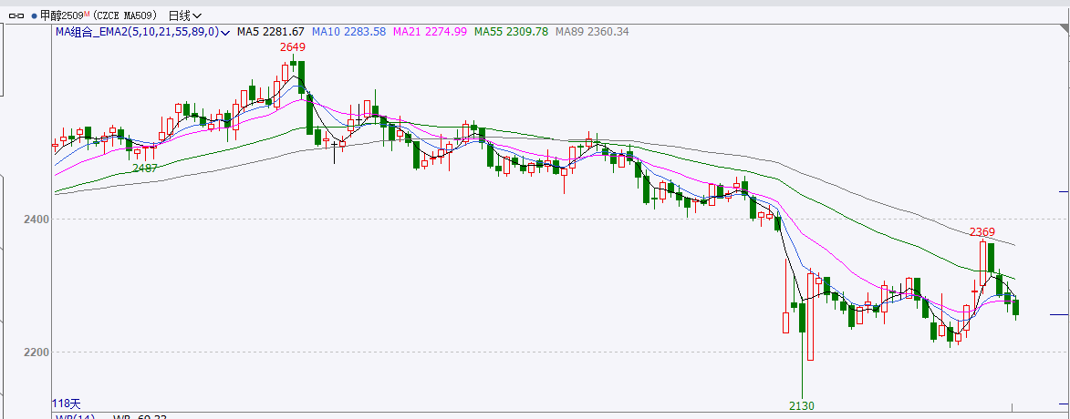This screenshot has height=419, width=1070.
Task: Select the MA21 2274.99 legend value
Action: pos(430,31)
